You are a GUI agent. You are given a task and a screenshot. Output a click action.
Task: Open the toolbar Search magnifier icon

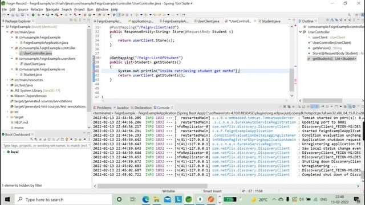[349, 15]
